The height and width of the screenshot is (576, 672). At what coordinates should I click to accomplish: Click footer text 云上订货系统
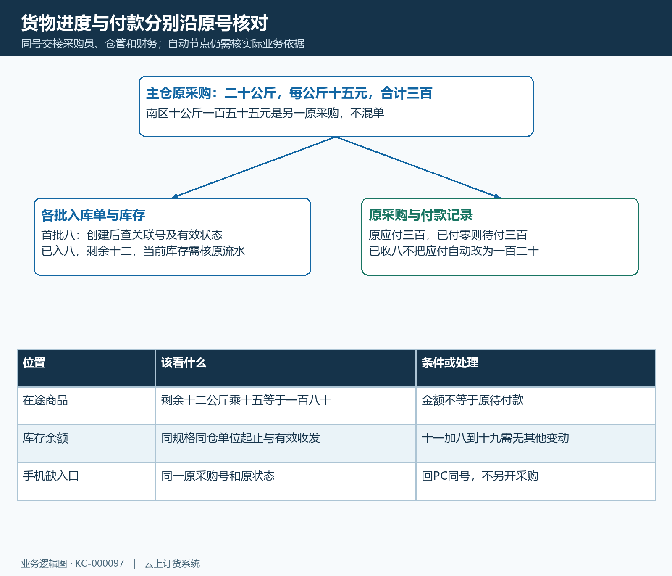click(172, 563)
